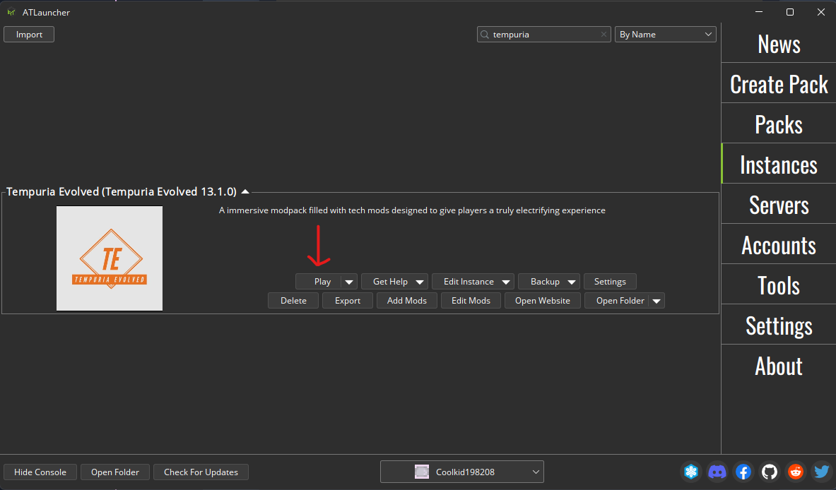Collapse the Tempuria Evolved instance panel

click(x=245, y=192)
